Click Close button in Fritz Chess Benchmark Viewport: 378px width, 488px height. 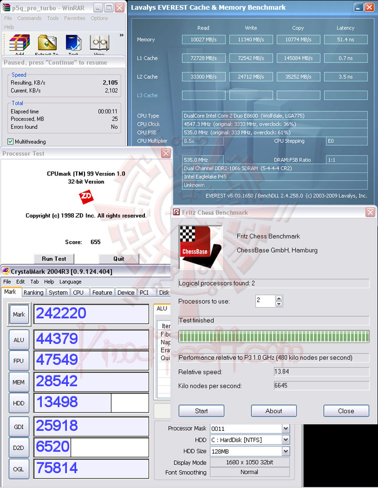click(x=346, y=411)
